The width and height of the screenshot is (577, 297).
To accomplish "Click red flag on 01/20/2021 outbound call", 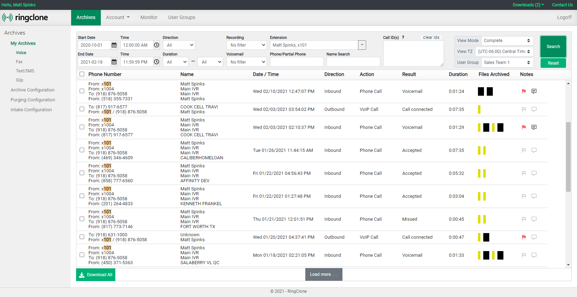I will coord(524,237).
